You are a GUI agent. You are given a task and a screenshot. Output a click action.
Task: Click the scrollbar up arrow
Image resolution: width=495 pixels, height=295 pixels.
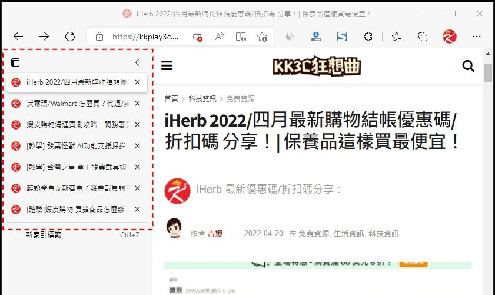click(488, 54)
